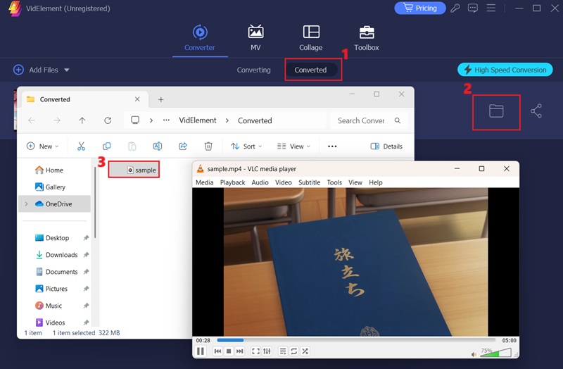Screen dimensions: 563x369
Task: Select the Converted sub-tab
Action: tap(310, 70)
